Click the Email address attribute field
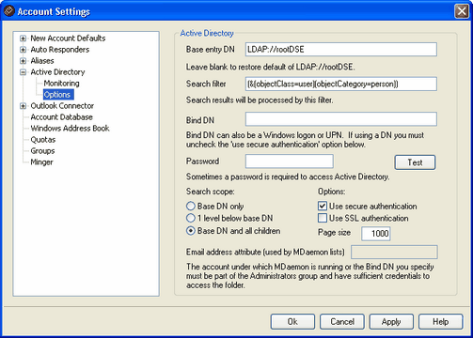473x338 pixels. pos(394,252)
